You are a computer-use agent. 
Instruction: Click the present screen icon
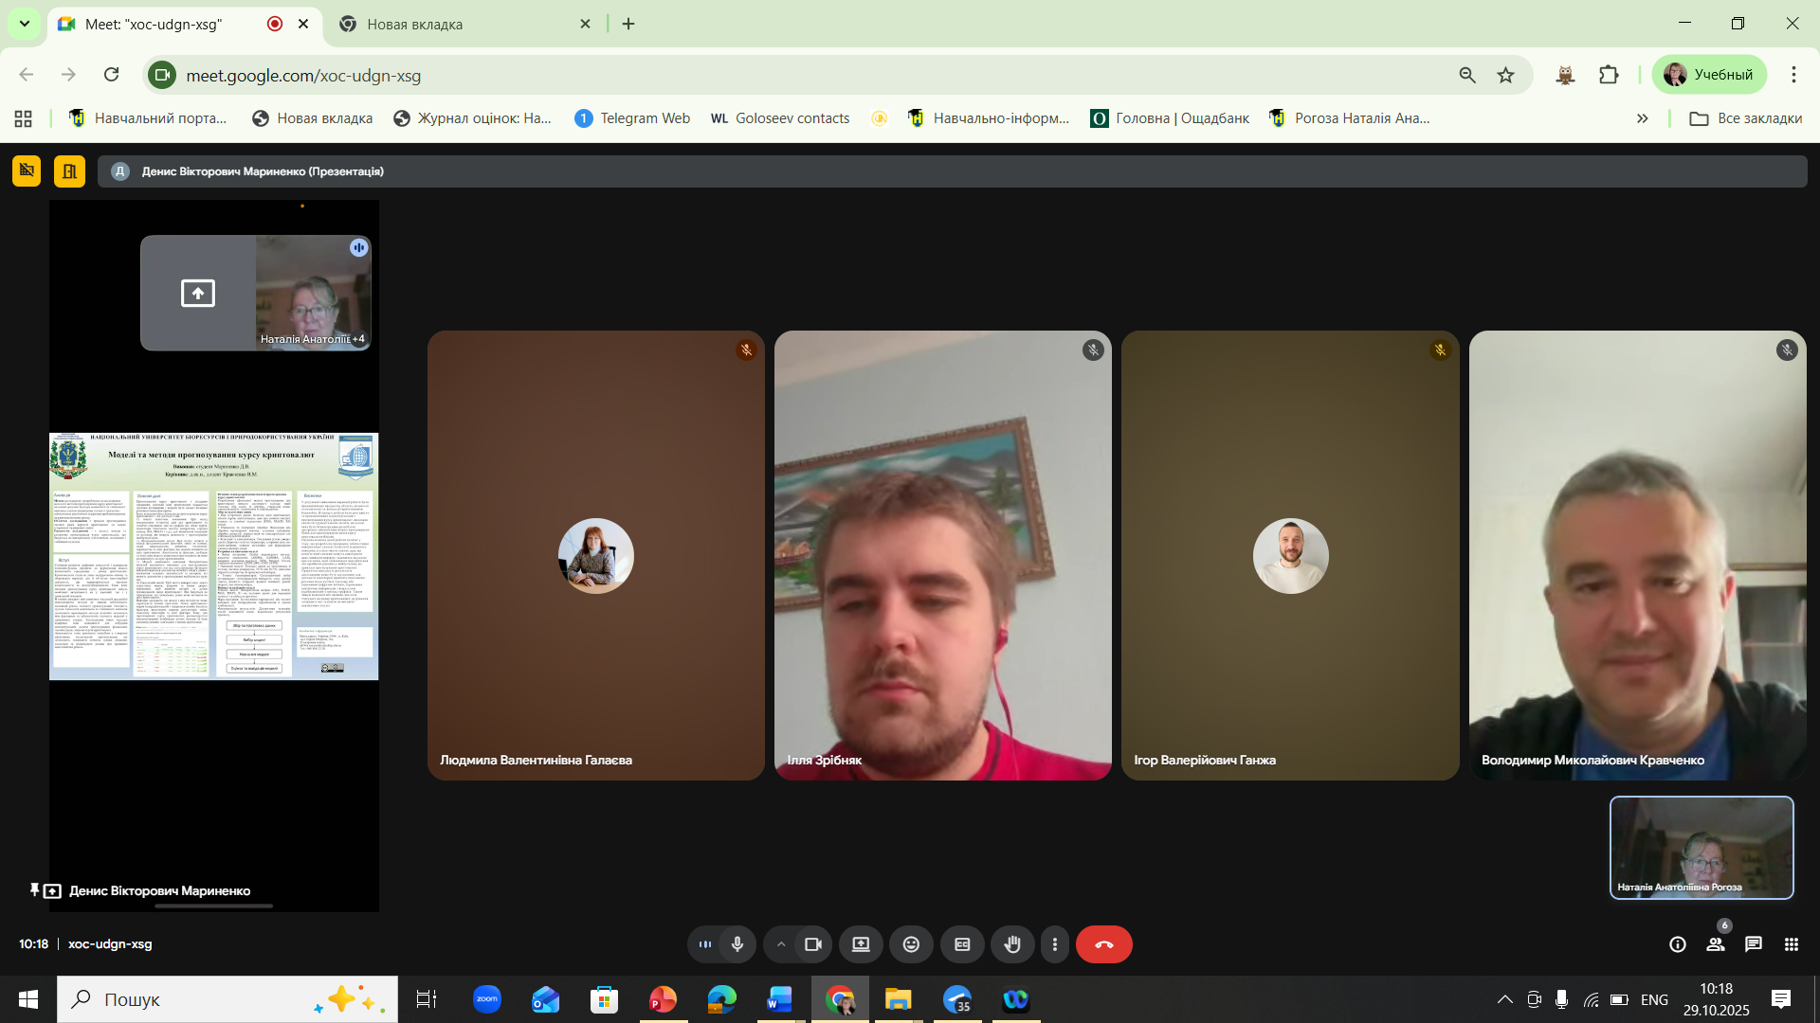coord(861,944)
